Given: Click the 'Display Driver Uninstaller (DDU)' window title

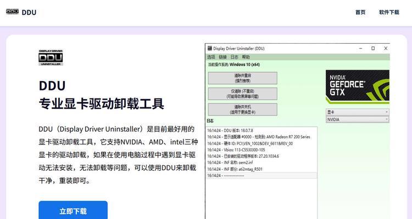Looking at the screenshot, I should click(x=239, y=49).
